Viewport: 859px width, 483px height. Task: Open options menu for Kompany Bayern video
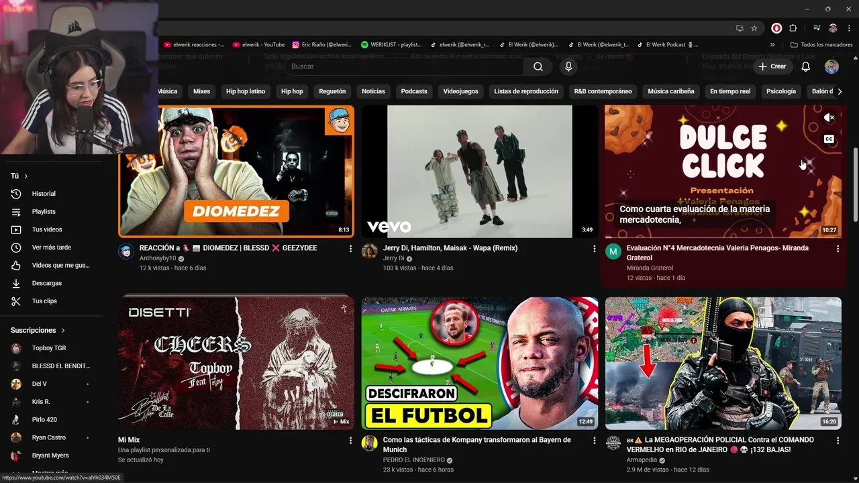click(x=594, y=441)
